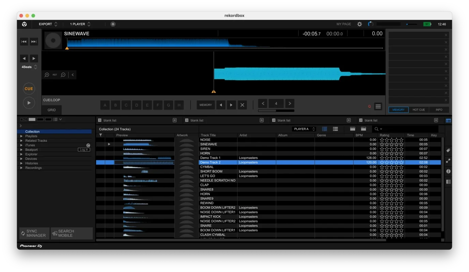
Task: Switch to MEMORY panel tab
Action: (398, 110)
